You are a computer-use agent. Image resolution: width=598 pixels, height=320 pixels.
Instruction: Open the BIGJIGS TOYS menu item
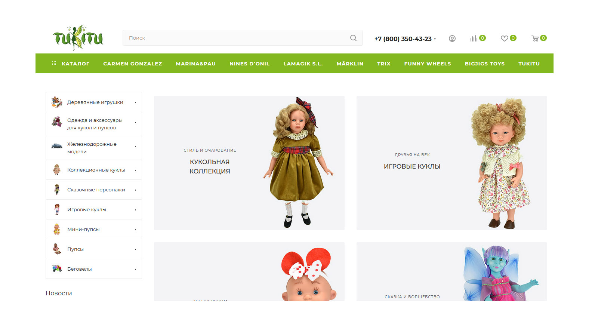(485, 64)
